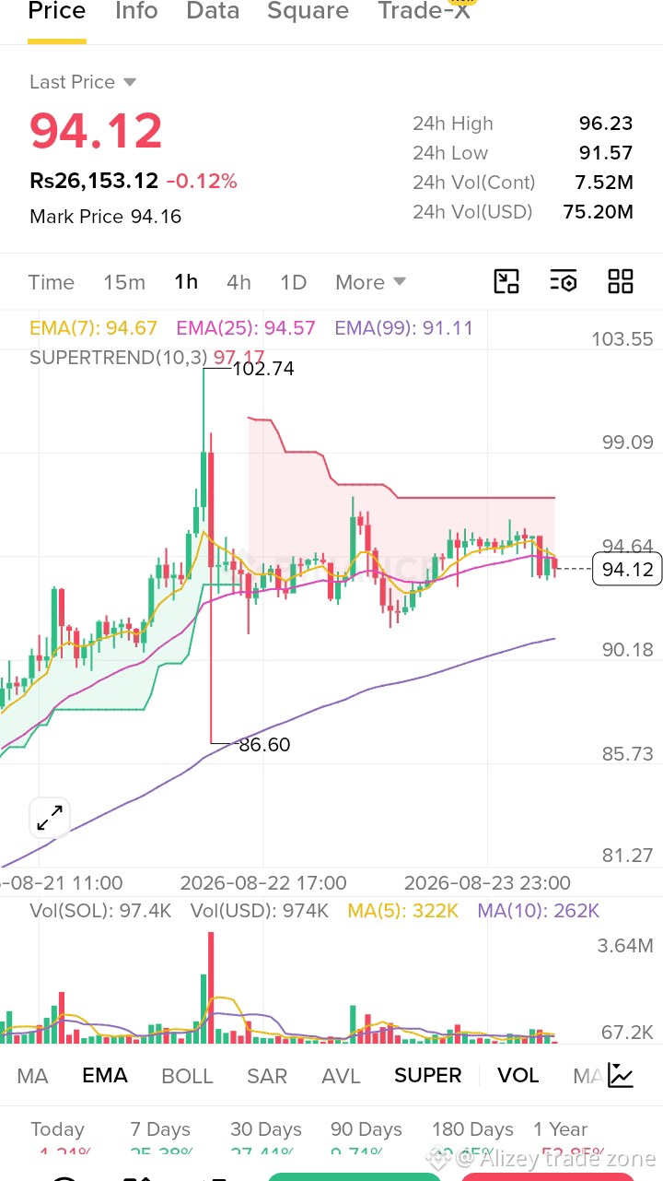Screen dimensions: 663x1181
Task: Open the Data tab
Action: 213,12
